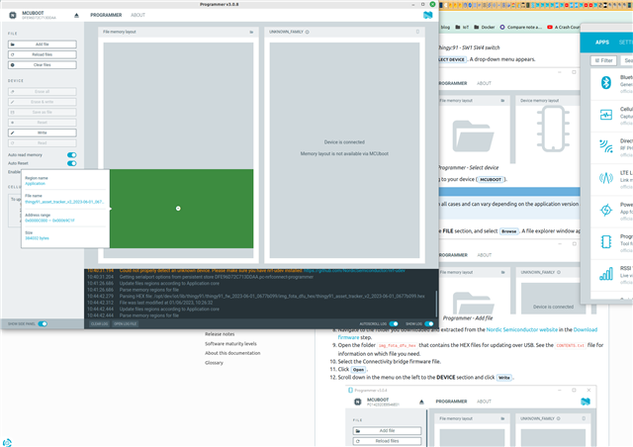The height and width of the screenshot is (447, 633).
Task: Click device icon in UNKNOWN_FAMILY panel header
Action: click(417, 32)
